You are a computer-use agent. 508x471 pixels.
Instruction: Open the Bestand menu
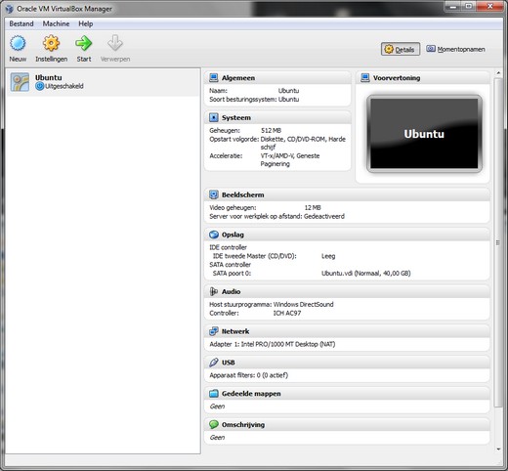(21, 23)
